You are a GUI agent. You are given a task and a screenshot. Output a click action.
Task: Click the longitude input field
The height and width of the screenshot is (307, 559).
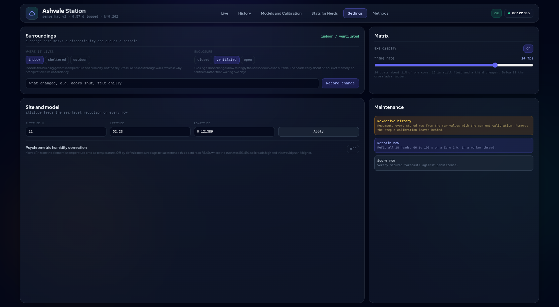[x=234, y=132]
